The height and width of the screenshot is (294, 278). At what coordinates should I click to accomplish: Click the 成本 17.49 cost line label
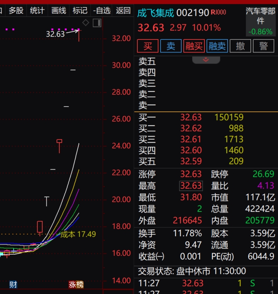78,234
